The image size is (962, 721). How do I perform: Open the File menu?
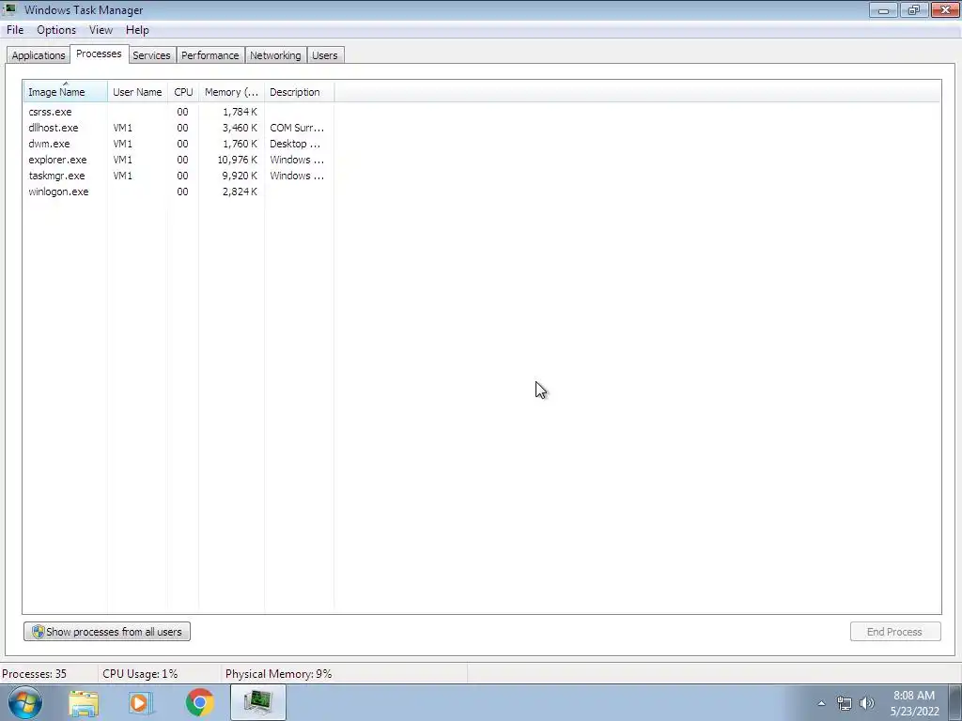pos(15,30)
